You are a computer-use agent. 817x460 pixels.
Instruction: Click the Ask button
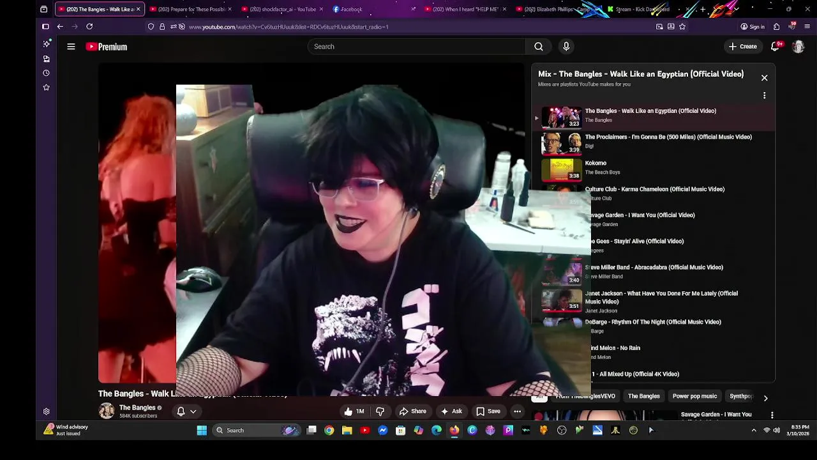(451, 411)
